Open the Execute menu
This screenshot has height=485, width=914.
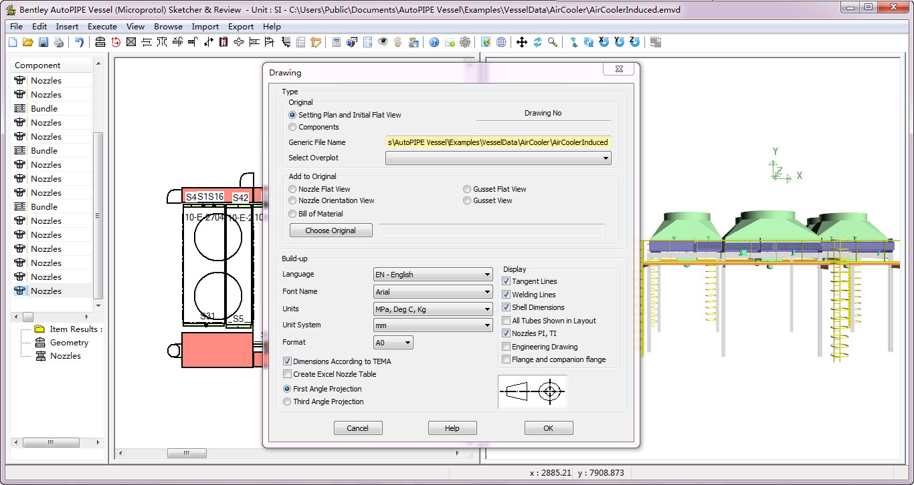coord(102,27)
